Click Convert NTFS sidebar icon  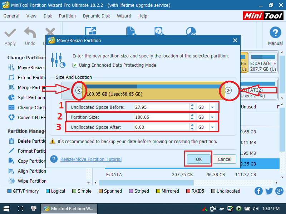tap(11, 117)
